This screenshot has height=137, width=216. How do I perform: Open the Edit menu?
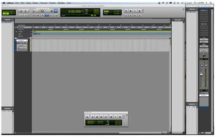[22, 3]
